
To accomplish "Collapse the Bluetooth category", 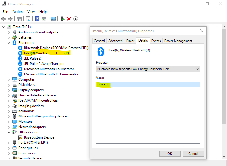I will coord(9,43).
